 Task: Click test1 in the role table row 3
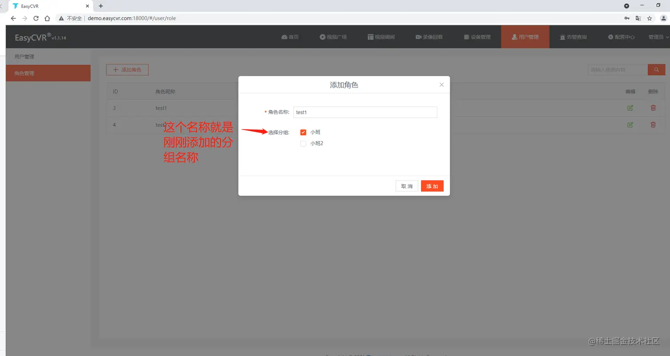coord(161,108)
